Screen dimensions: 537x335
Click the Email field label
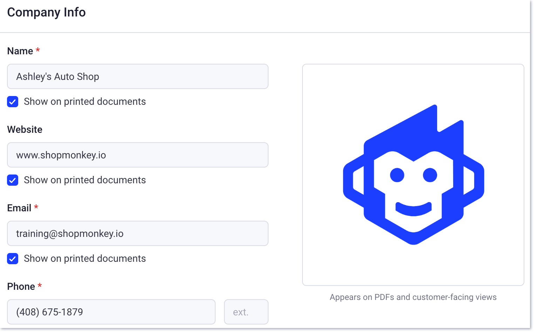tap(19, 208)
